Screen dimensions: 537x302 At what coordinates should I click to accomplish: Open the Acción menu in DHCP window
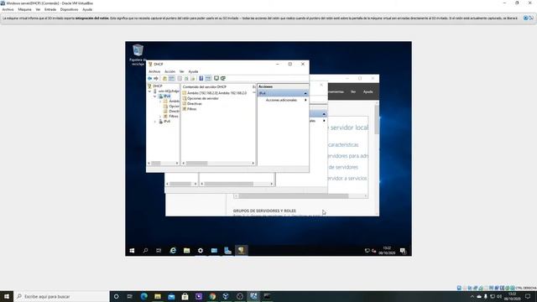(x=169, y=71)
